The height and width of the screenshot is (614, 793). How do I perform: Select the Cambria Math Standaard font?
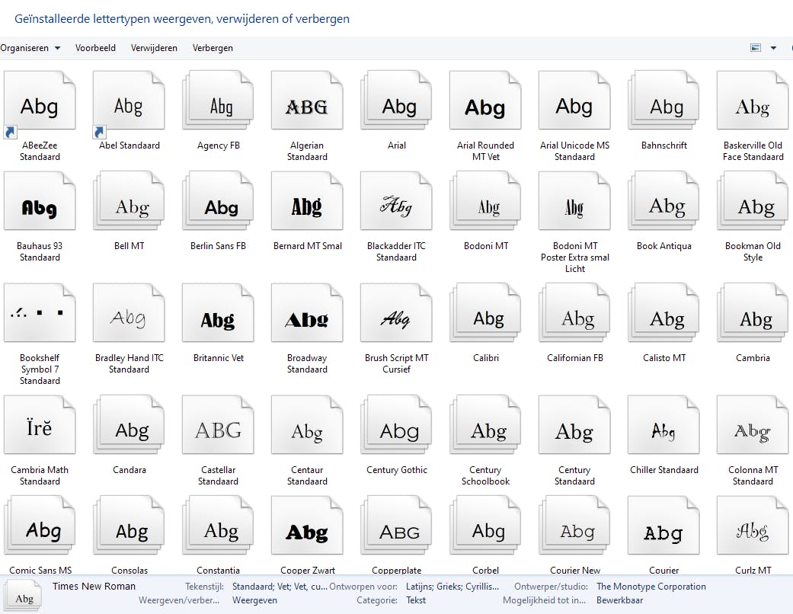pyautogui.click(x=40, y=425)
